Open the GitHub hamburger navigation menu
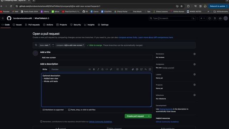 (x=3, y=18)
